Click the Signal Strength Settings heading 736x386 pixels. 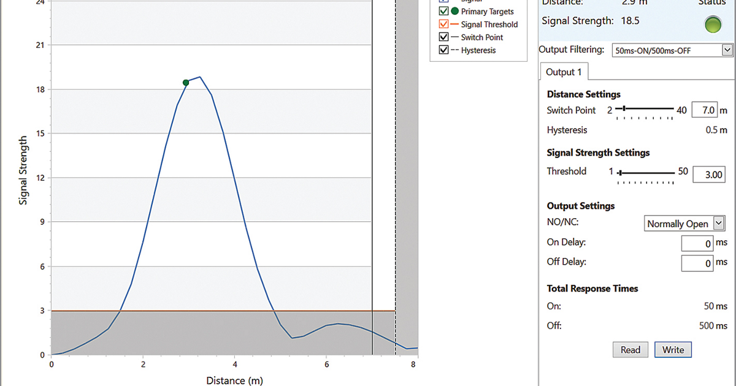coord(598,153)
